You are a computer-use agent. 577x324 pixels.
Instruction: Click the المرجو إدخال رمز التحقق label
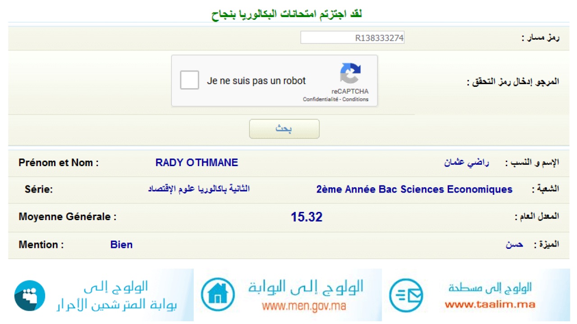513,82
